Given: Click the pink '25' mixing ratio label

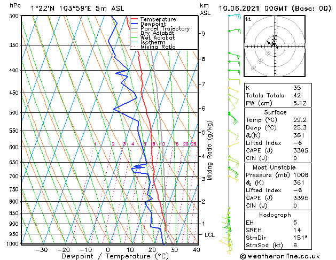Looking at the screenshot, I should [x=193, y=144].
